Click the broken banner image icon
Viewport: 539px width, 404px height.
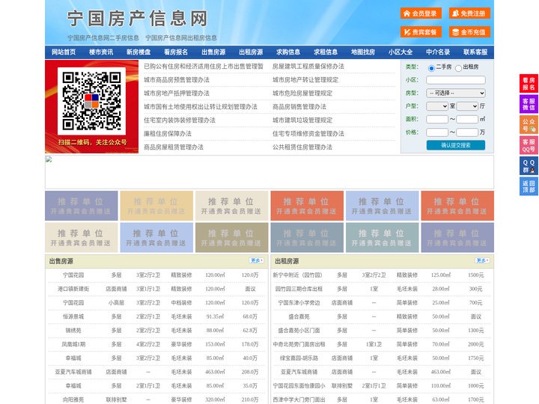(x=49, y=159)
